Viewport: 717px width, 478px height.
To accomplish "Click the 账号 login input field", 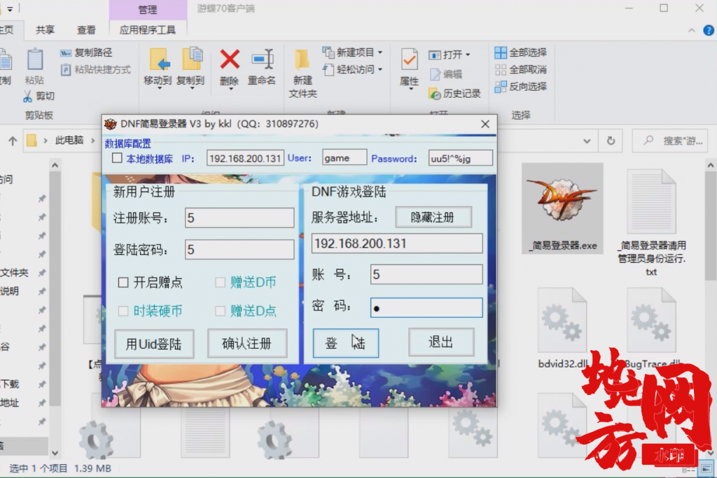I will pyautogui.click(x=426, y=275).
